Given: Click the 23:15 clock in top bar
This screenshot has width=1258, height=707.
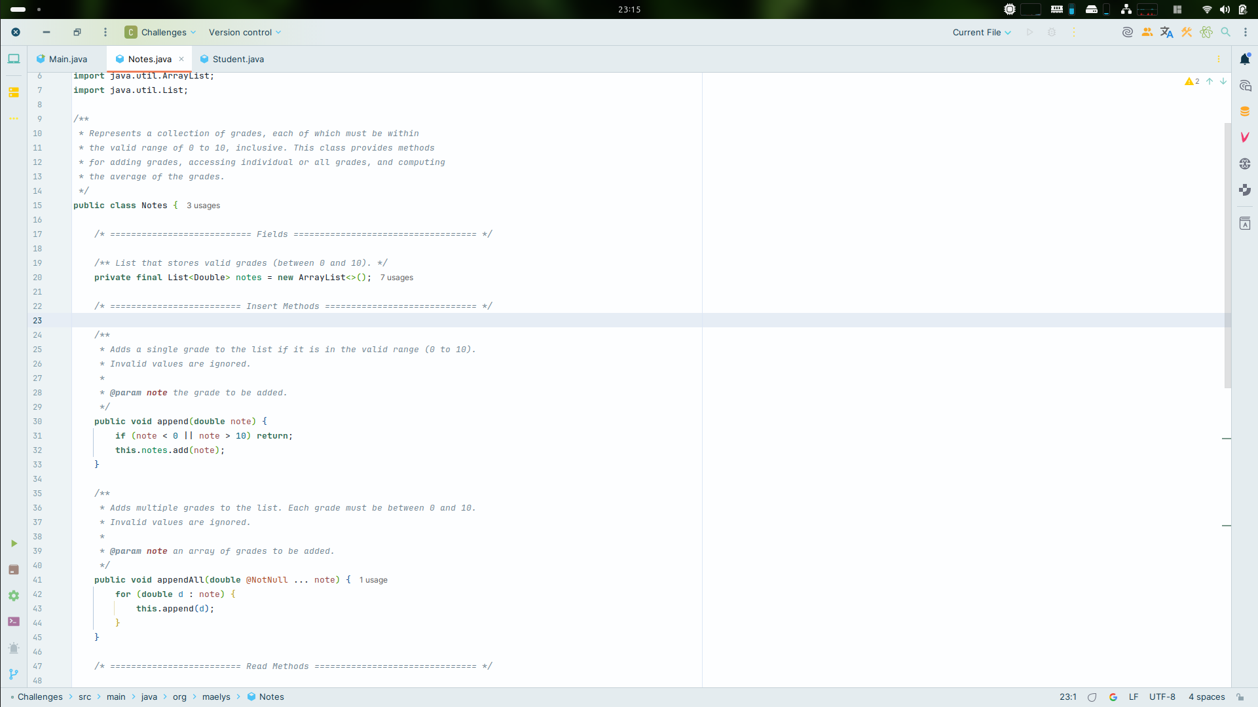Looking at the screenshot, I should (x=629, y=9).
